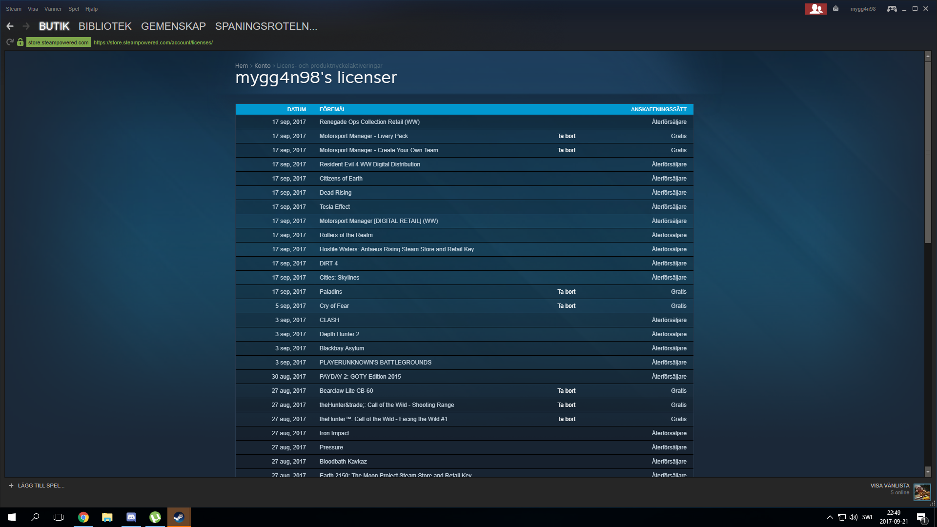Open the taskbar clock and date
This screenshot has height=527, width=937.
pos(894,517)
